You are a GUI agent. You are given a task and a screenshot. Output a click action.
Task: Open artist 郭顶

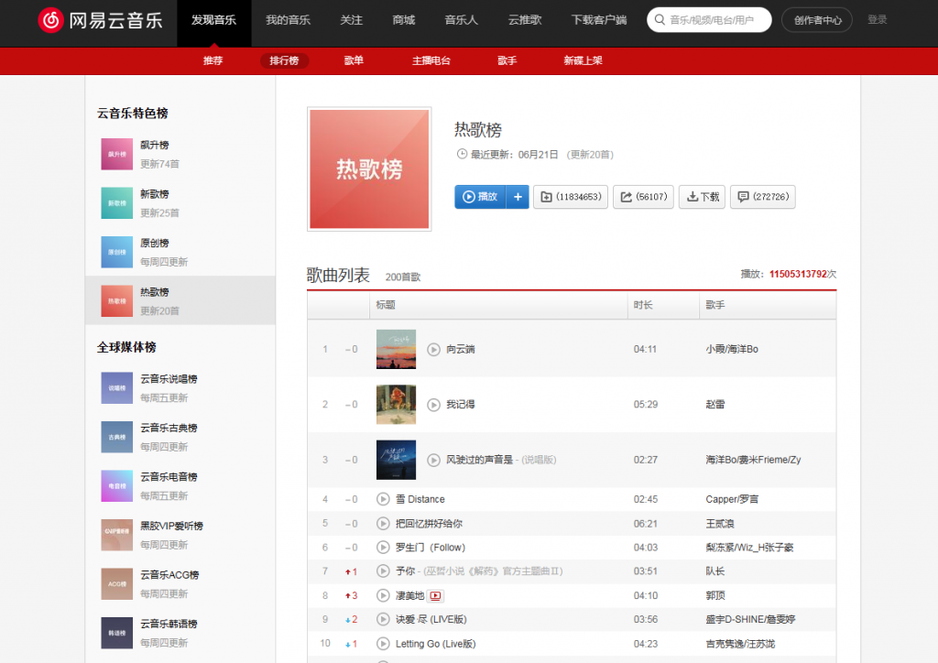(714, 595)
